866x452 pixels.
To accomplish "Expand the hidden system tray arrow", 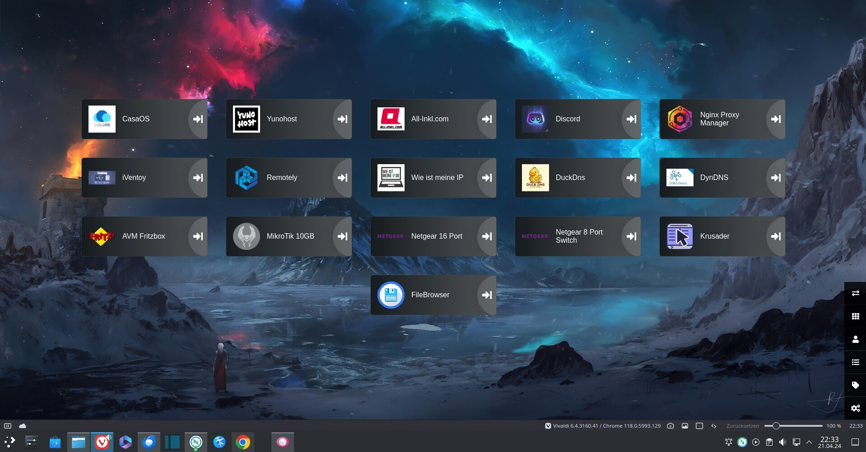I will coord(809,442).
